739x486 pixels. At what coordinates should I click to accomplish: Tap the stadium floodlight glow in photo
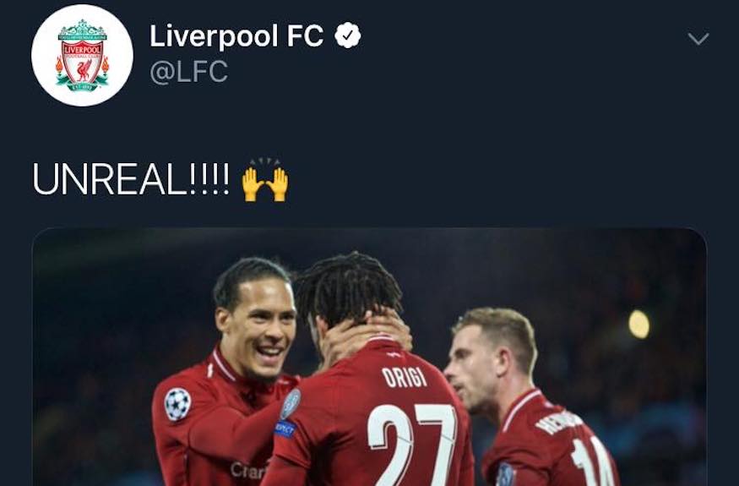[x=638, y=325]
